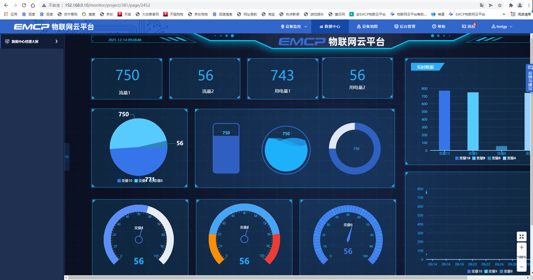The width and height of the screenshot is (533, 280).
Task: Toggle 变量4 legend in bar chart
Action: 509,158
